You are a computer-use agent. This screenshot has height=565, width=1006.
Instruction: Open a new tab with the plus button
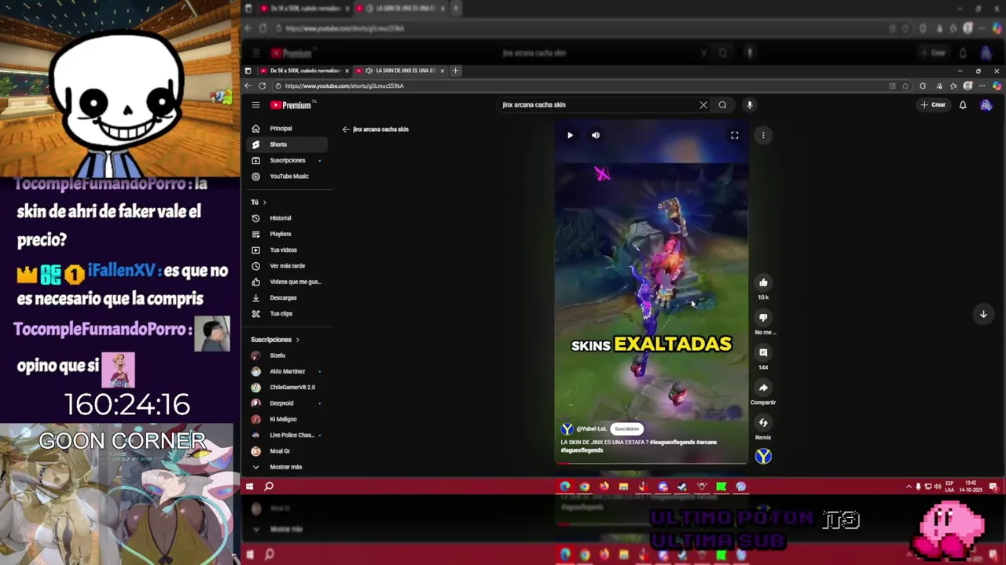coord(455,71)
